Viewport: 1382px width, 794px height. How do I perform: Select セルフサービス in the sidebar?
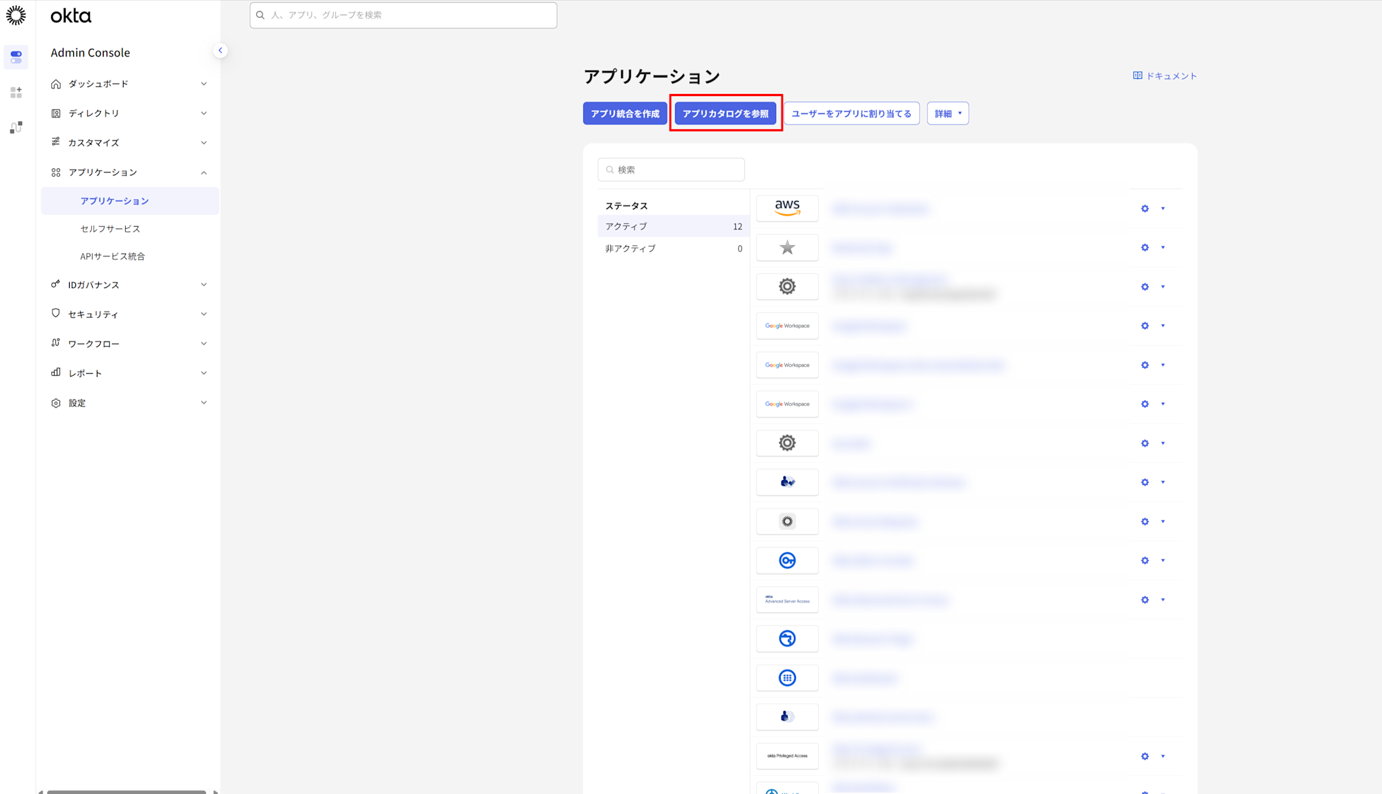point(111,228)
